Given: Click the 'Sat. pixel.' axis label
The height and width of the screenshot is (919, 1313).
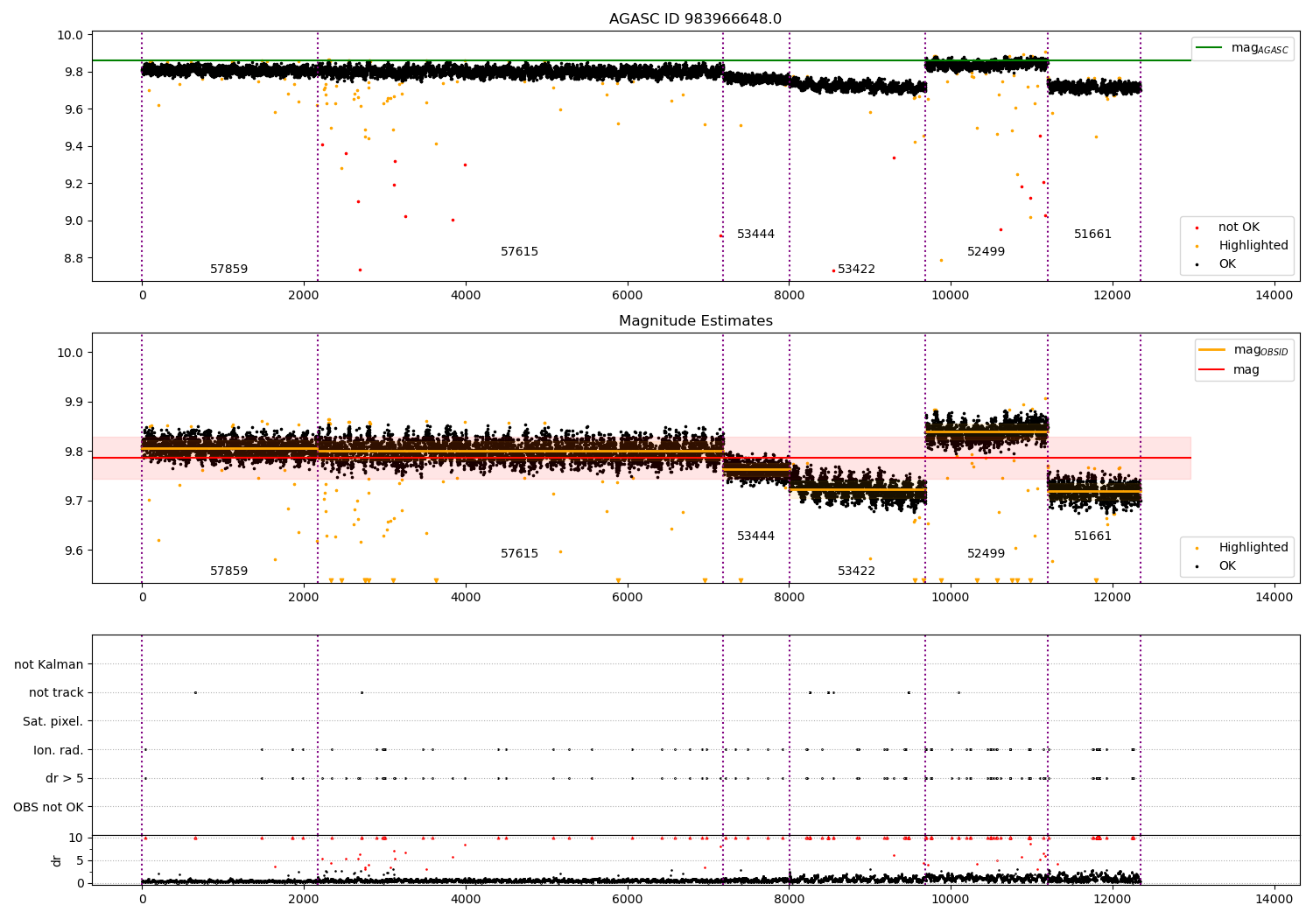Looking at the screenshot, I should 53,722.
